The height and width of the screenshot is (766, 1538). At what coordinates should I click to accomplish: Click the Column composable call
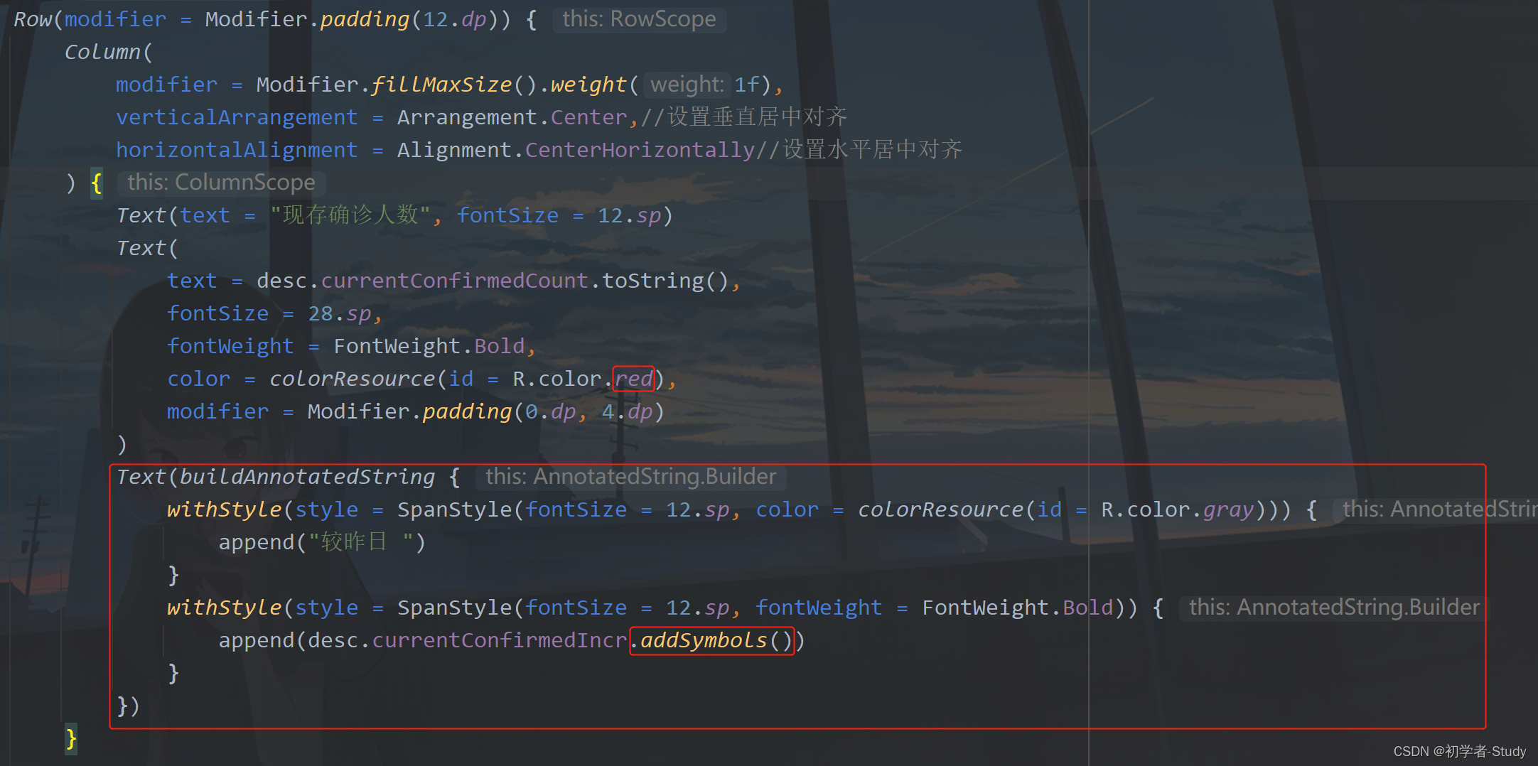pyautogui.click(x=102, y=52)
